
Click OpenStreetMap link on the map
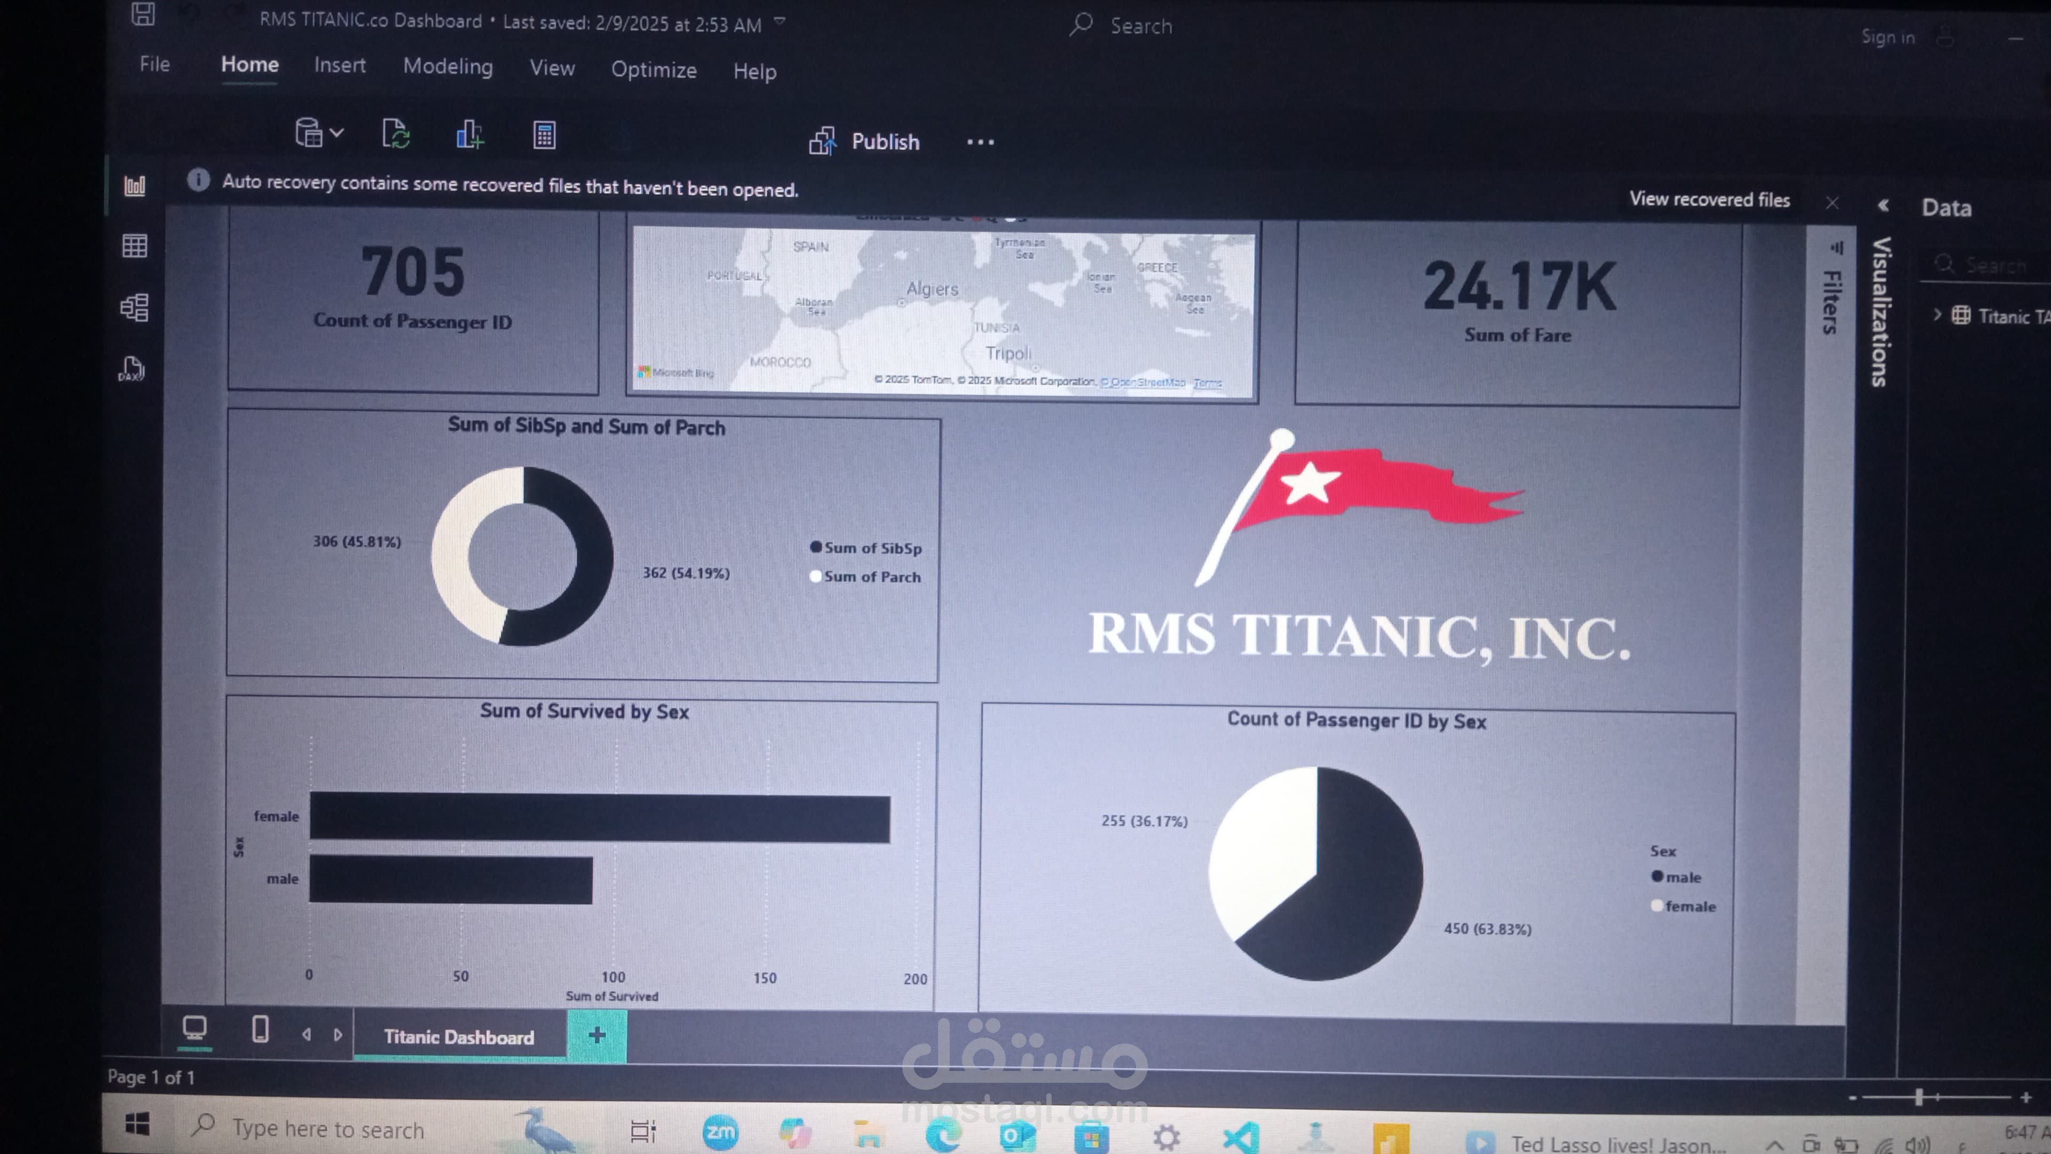click(x=1142, y=383)
